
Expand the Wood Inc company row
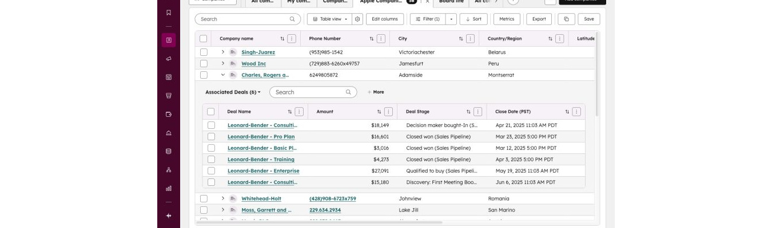click(223, 63)
